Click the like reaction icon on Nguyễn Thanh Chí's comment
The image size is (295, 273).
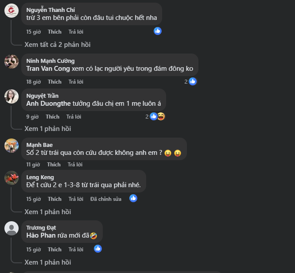(158, 31)
